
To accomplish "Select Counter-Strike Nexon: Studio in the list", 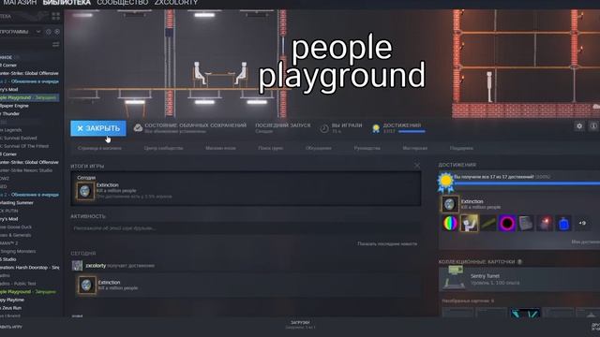I will [x=26, y=170].
